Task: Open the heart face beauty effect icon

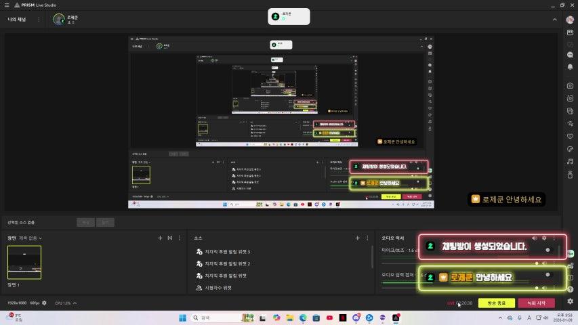Action: (x=570, y=136)
